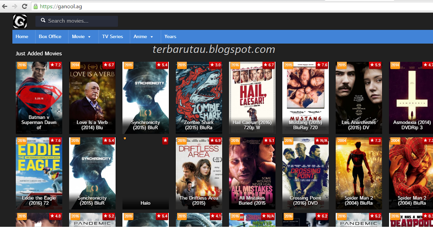The image size is (433, 227).
Task: Click the browser back arrow
Action: (x=5, y=6)
